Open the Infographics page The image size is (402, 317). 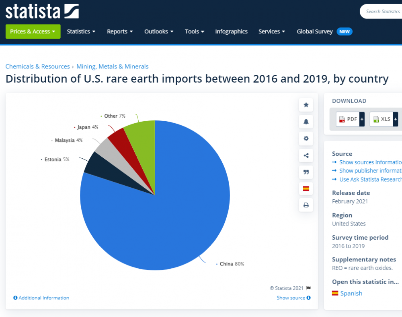[231, 31]
